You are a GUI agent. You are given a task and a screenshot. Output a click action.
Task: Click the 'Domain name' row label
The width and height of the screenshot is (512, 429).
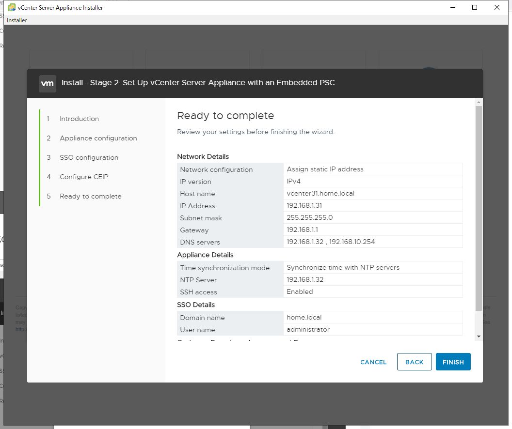(x=202, y=318)
